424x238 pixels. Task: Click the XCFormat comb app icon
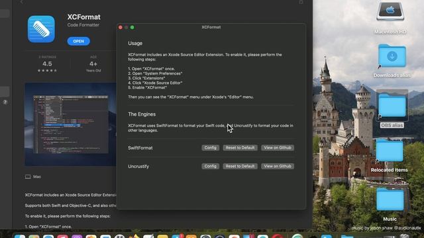coord(41,29)
